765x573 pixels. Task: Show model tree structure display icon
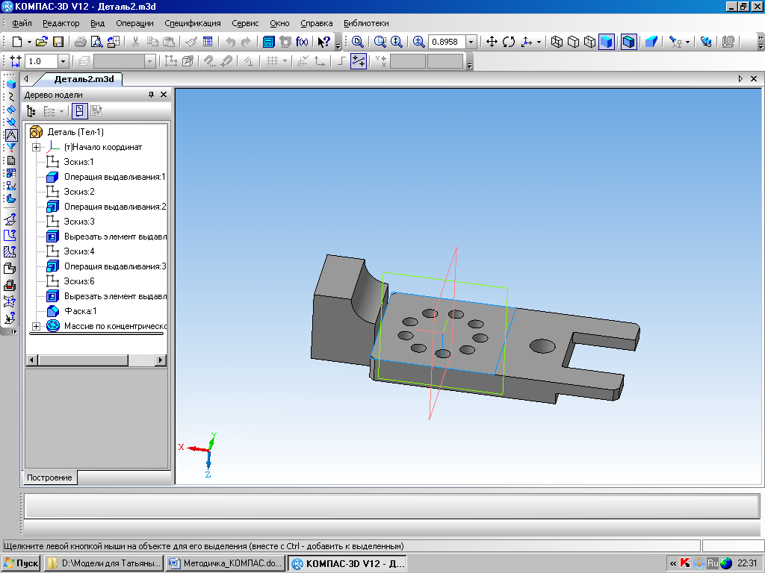(31, 111)
